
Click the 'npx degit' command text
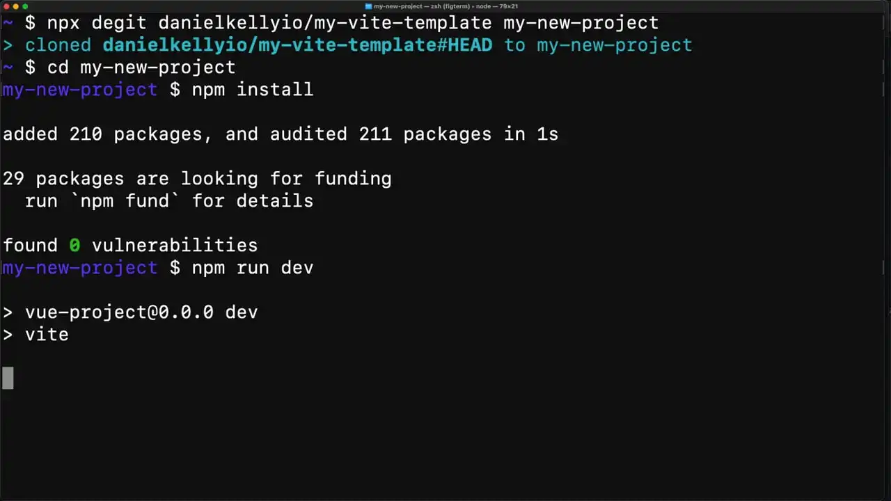click(97, 23)
